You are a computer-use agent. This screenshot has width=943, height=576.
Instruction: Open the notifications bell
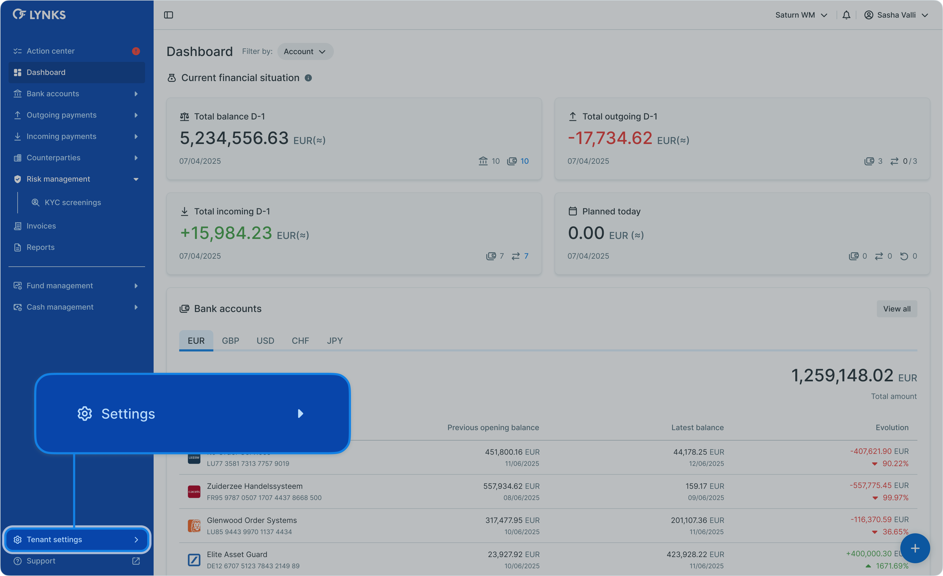(x=846, y=15)
